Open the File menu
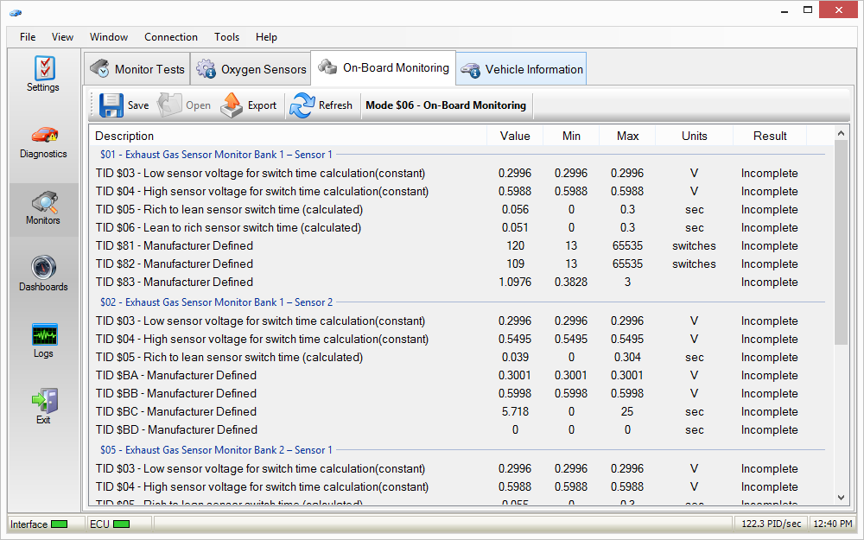 click(x=28, y=37)
